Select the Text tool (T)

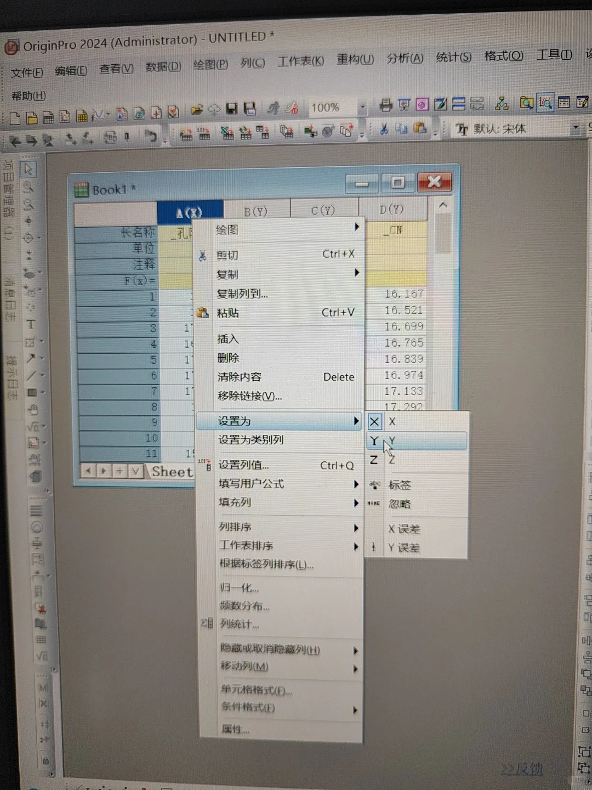pyautogui.click(x=31, y=324)
